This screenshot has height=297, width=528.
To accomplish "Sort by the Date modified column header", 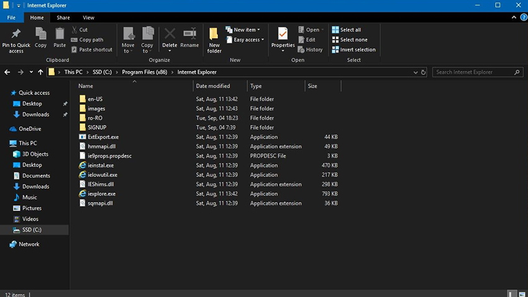I will point(213,86).
